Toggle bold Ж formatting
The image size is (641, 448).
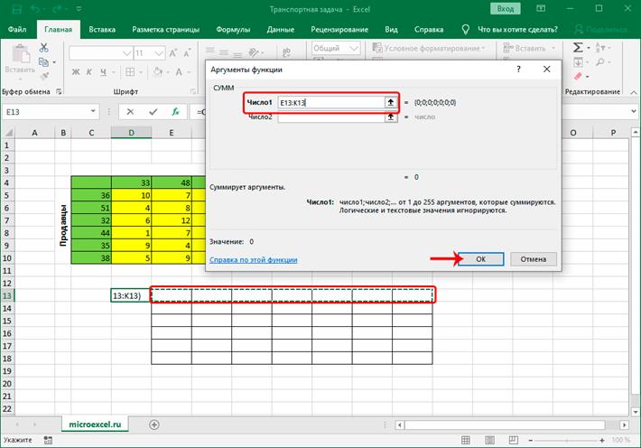(x=76, y=72)
